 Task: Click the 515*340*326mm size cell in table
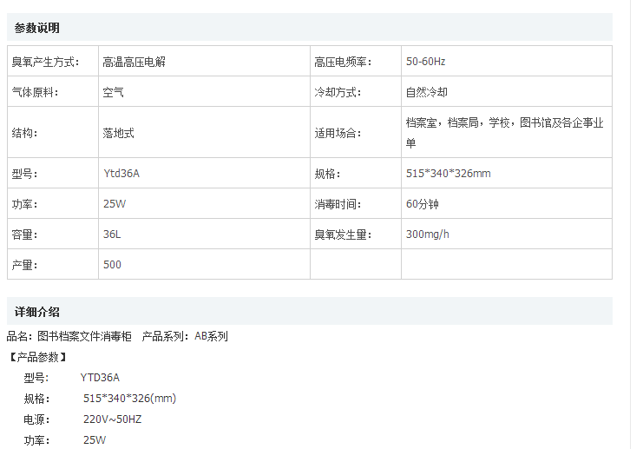click(448, 174)
